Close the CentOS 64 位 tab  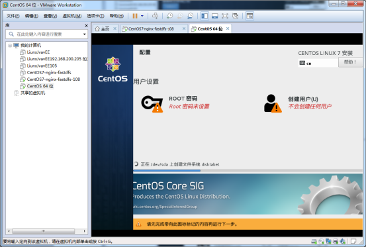click(228, 28)
